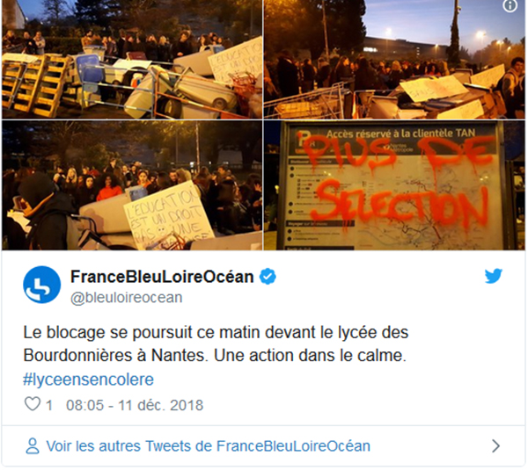
Task: Open the info icon on photo corner
Action: click(510, 5)
